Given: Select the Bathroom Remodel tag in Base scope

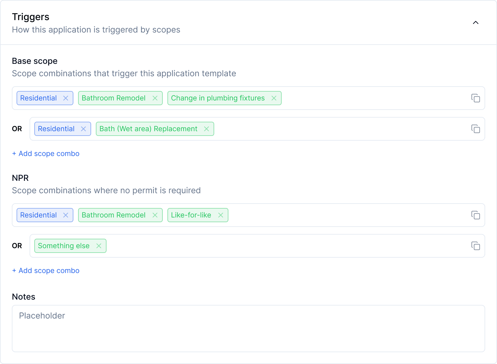Looking at the screenshot, I should pos(113,98).
